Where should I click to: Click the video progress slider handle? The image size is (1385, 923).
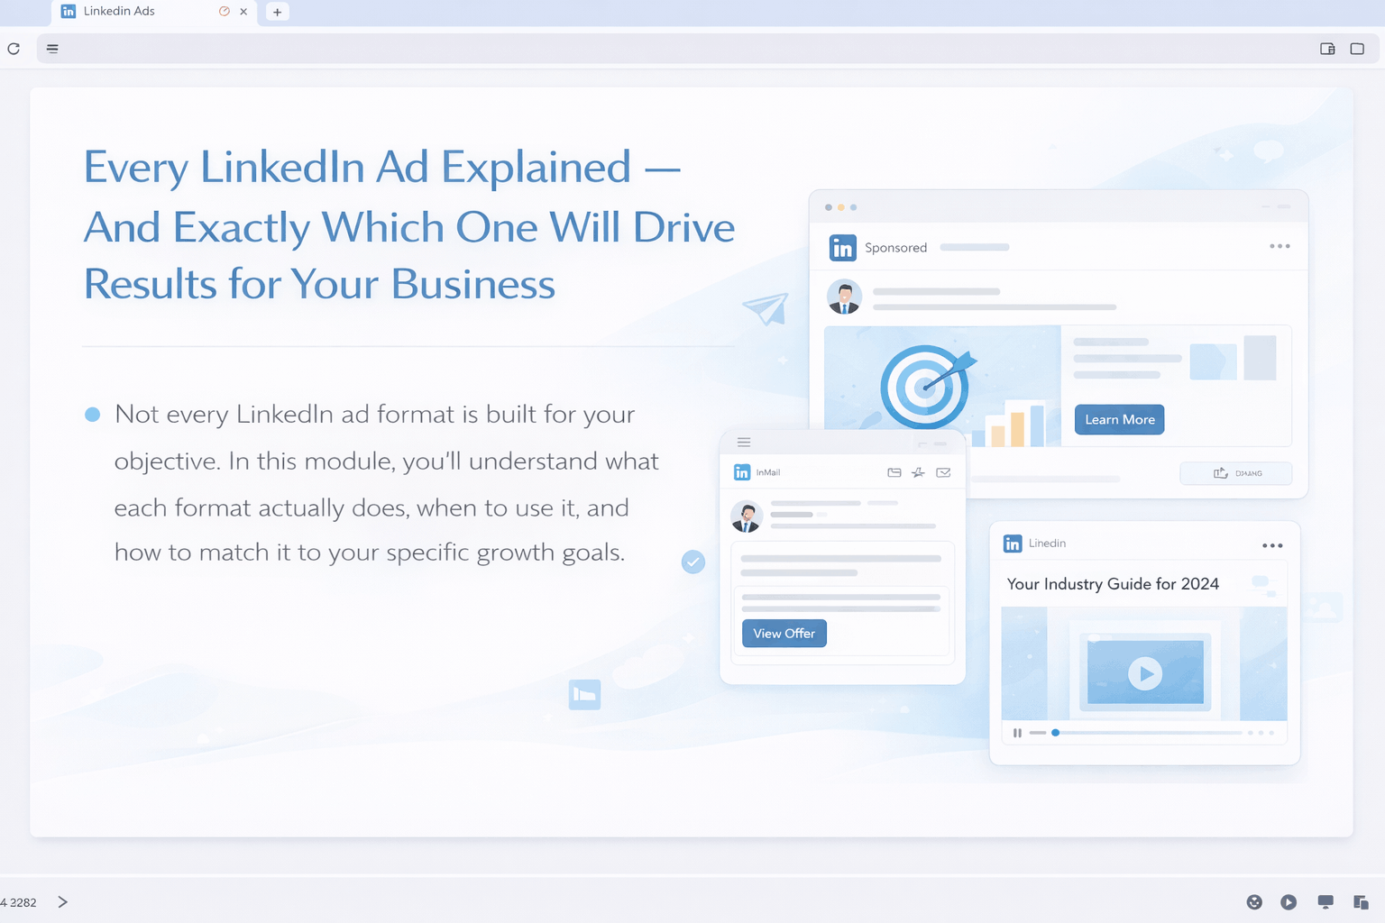point(1055,733)
